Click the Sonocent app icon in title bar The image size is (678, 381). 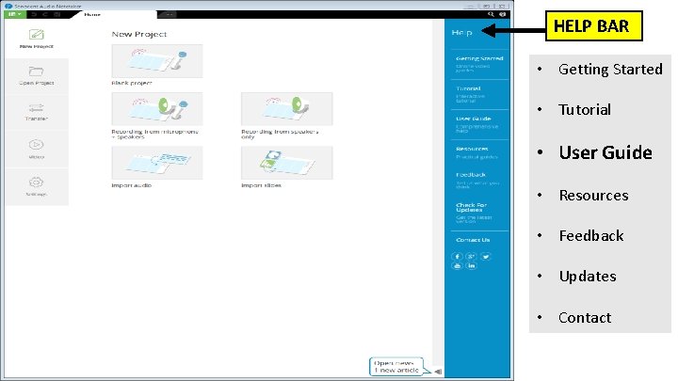point(8,6)
